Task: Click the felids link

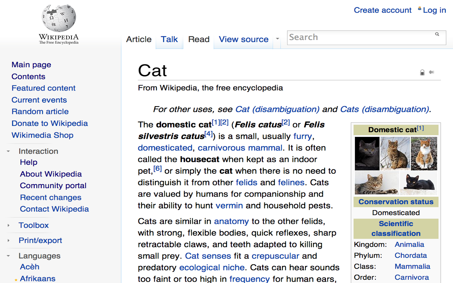Action: 247,183
